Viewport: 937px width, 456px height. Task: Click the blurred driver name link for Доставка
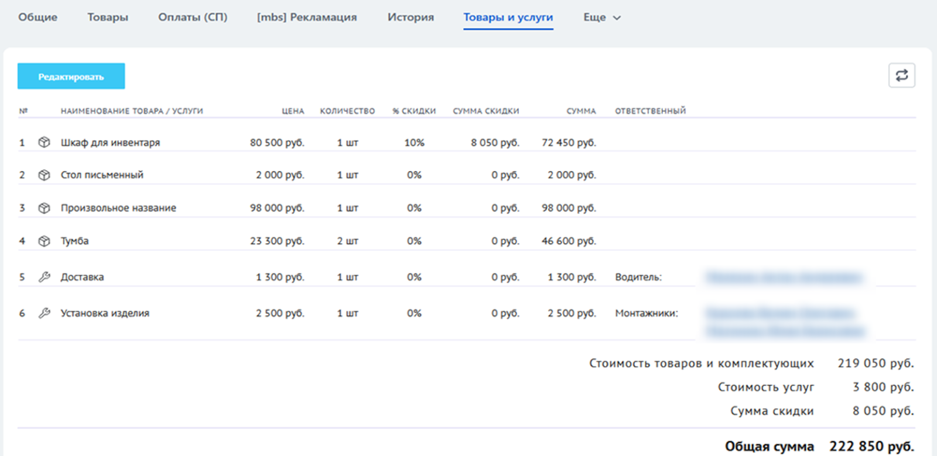784,277
